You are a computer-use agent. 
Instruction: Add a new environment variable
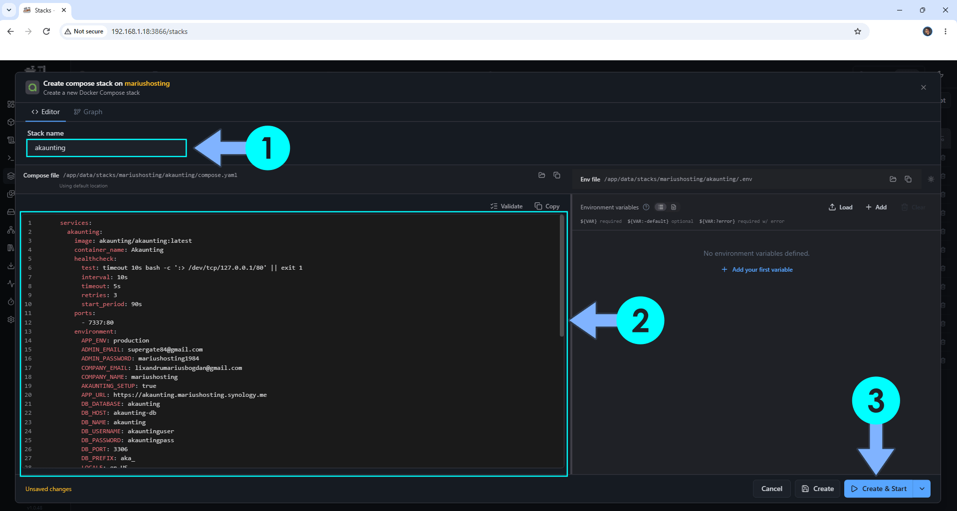click(876, 207)
